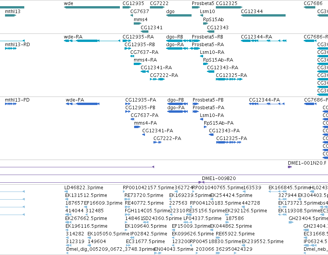Click the dgo-PB CDS label

coord(175,100)
